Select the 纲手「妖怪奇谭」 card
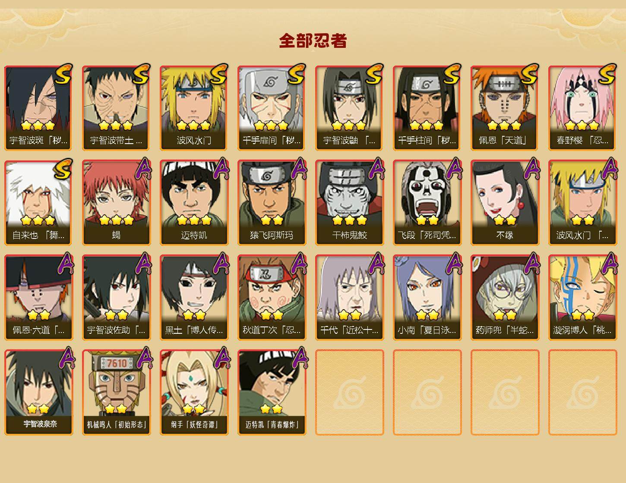The height and width of the screenshot is (483, 626). click(x=194, y=392)
